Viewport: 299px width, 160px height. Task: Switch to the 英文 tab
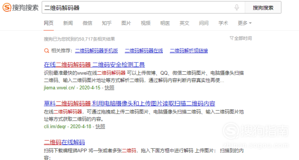[184, 23]
